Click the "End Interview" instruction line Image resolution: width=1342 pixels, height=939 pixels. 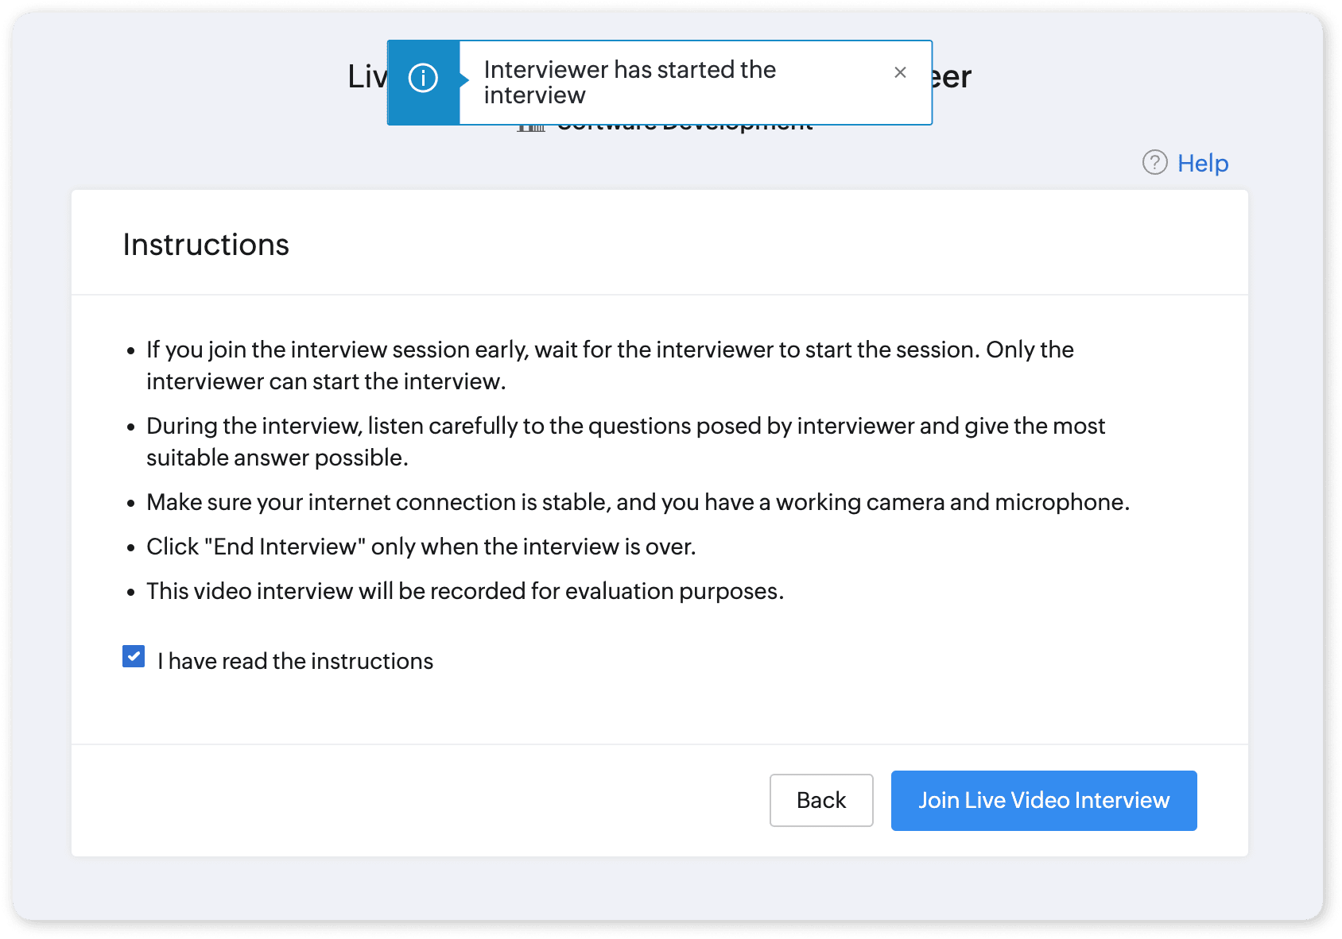(421, 547)
